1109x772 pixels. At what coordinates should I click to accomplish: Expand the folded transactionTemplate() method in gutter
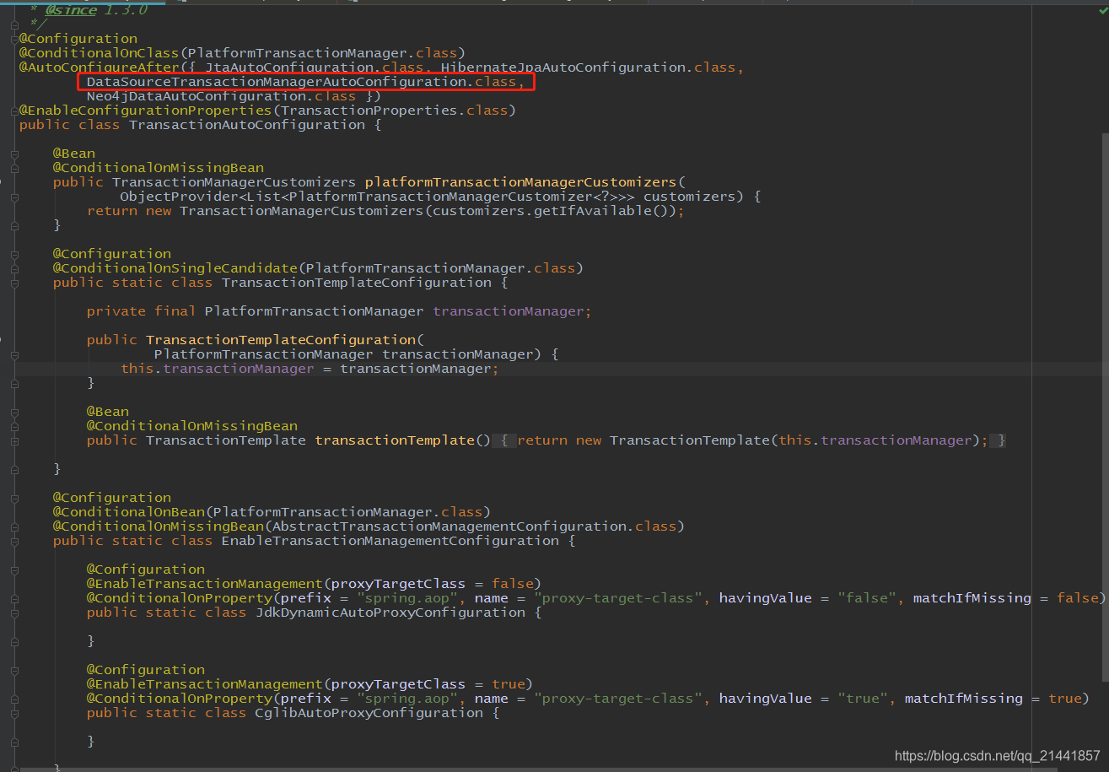pos(14,440)
